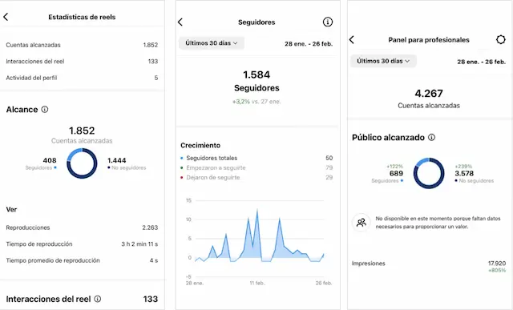
Task: Select the Cuentas alcanzadas row
Action: click(82, 45)
